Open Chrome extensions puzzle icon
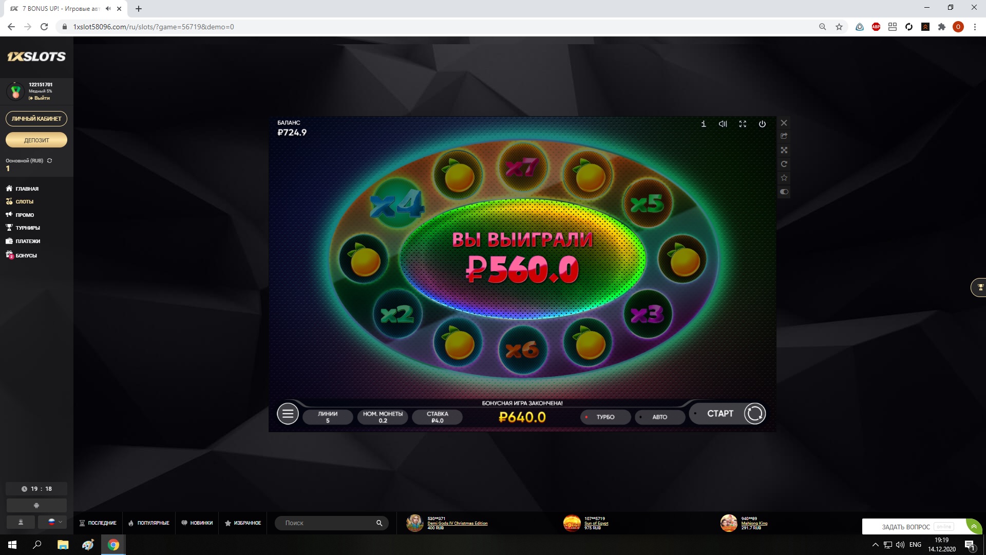Image resolution: width=986 pixels, height=555 pixels. click(x=942, y=27)
